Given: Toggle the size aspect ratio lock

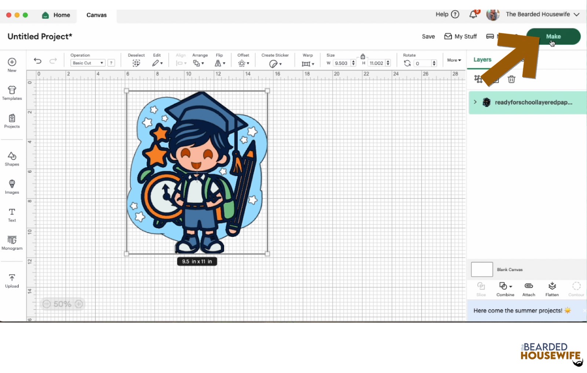Looking at the screenshot, I should [362, 56].
